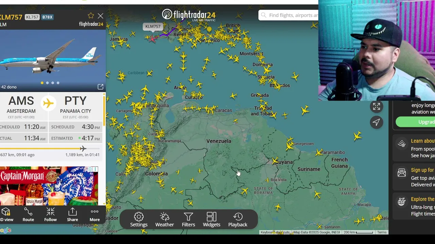Viewport: 435px width, 244px height.
Task: Open the Widgets panel button
Action: pos(211,220)
